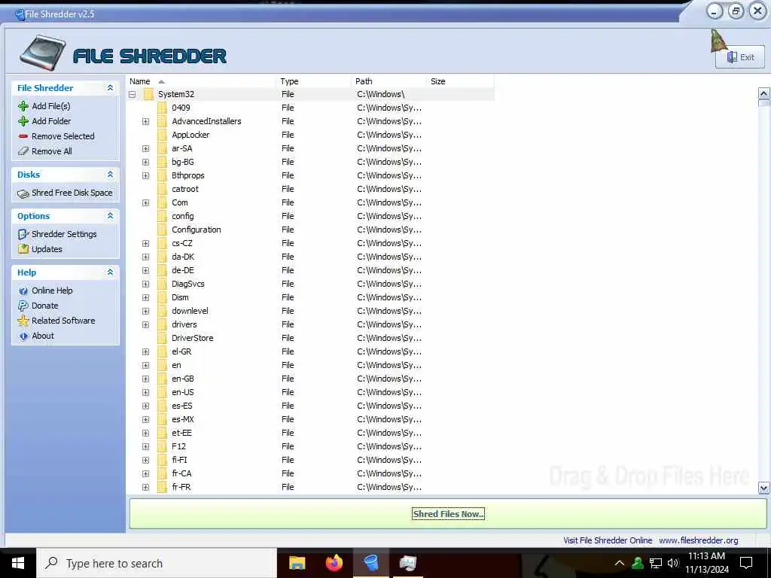Image resolution: width=771 pixels, height=578 pixels.
Task: Click the network tray icon
Action: pyautogui.click(x=656, y=563)
